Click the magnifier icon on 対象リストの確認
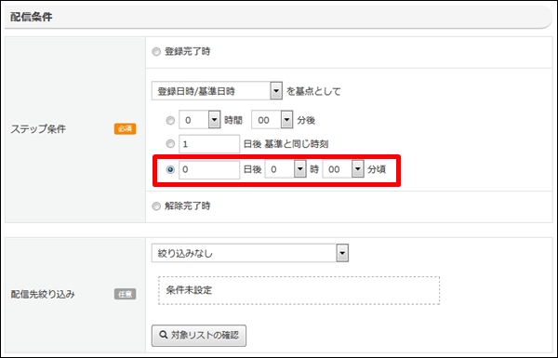 tap(164, 335)
